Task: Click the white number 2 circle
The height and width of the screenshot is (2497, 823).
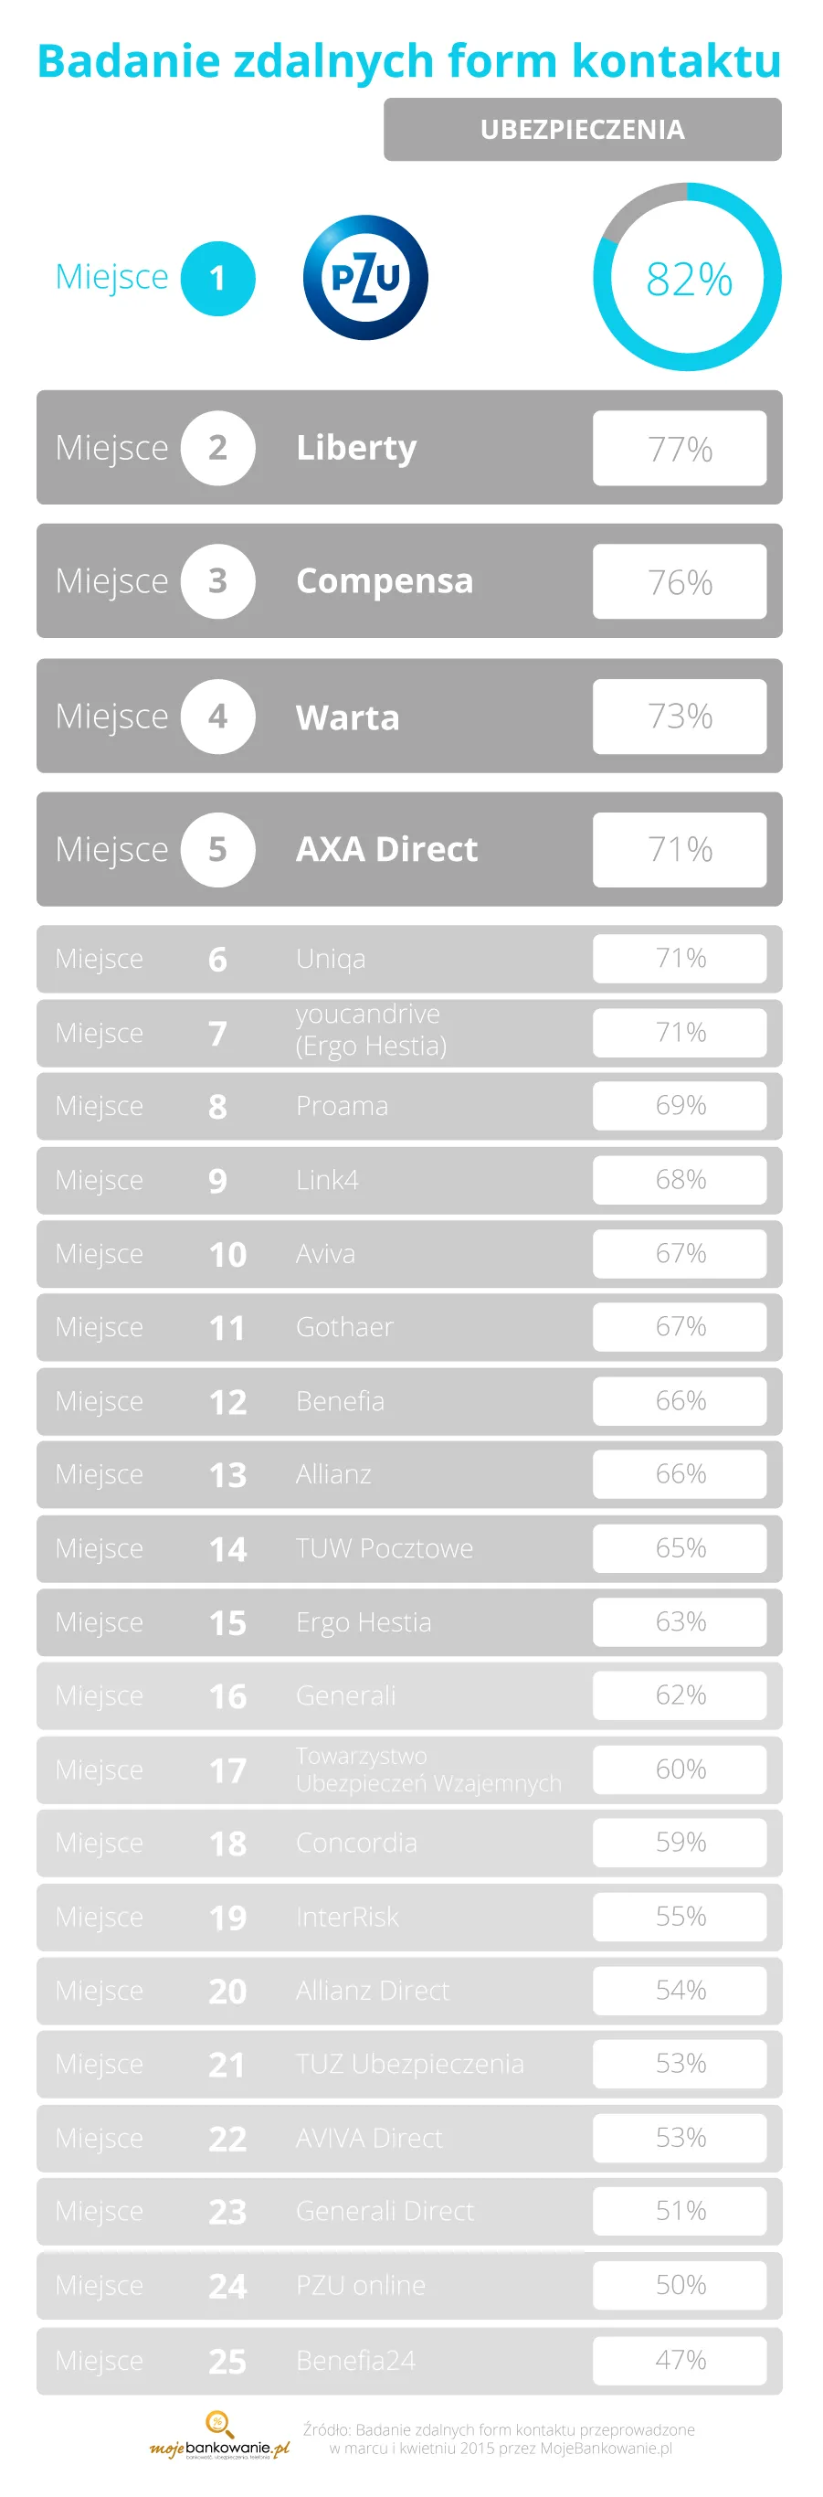Action: click(x=217, y=448)
